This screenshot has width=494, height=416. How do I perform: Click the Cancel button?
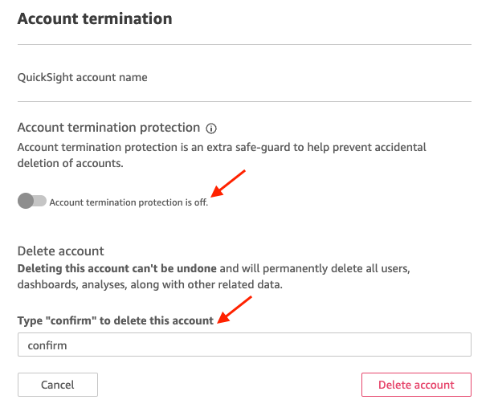tap(58, 385)
